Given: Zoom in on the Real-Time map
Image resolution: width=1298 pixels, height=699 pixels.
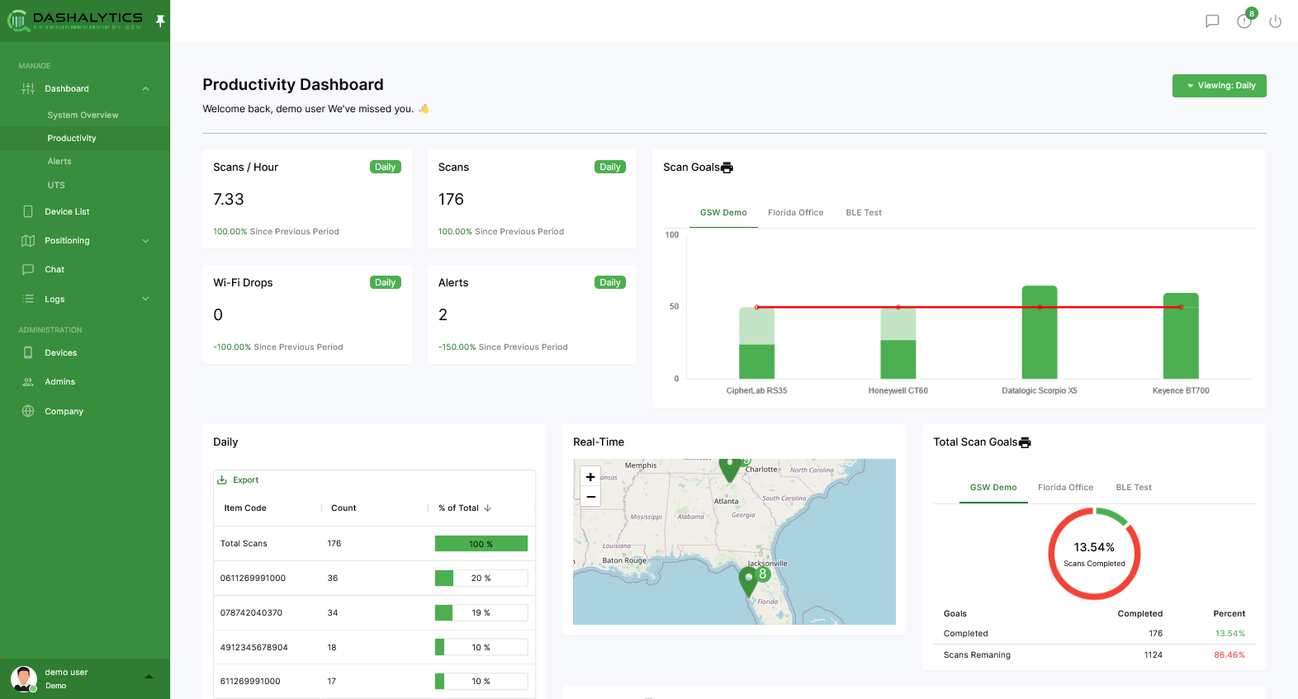Looking at the screenshot, I should click(590, 477).
